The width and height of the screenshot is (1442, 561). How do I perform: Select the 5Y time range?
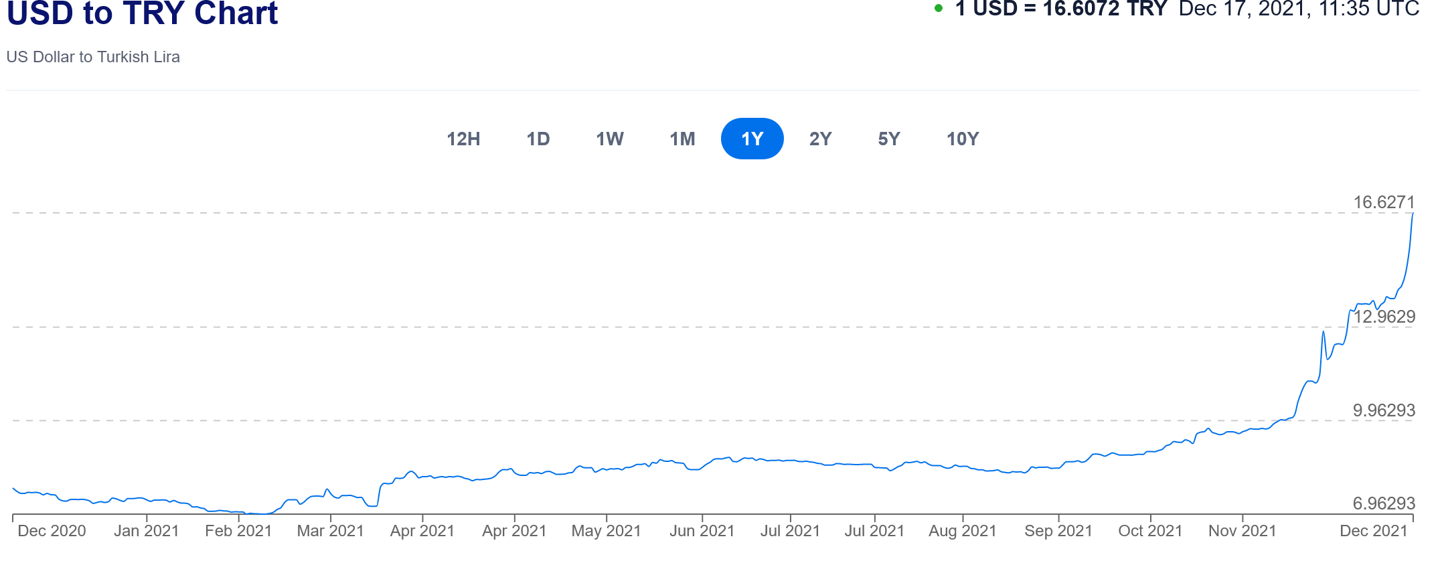tap(889, 139)
